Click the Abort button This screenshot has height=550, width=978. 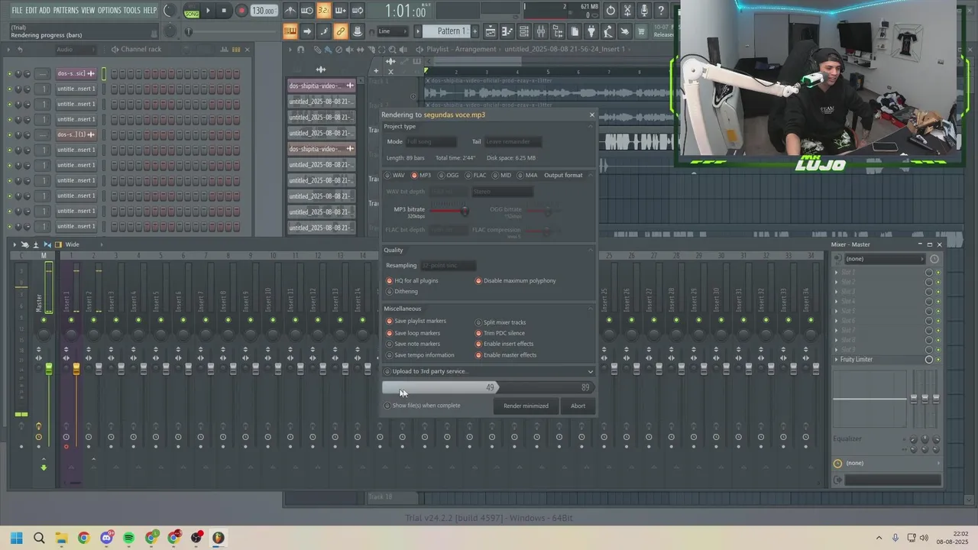click(578, 406)
